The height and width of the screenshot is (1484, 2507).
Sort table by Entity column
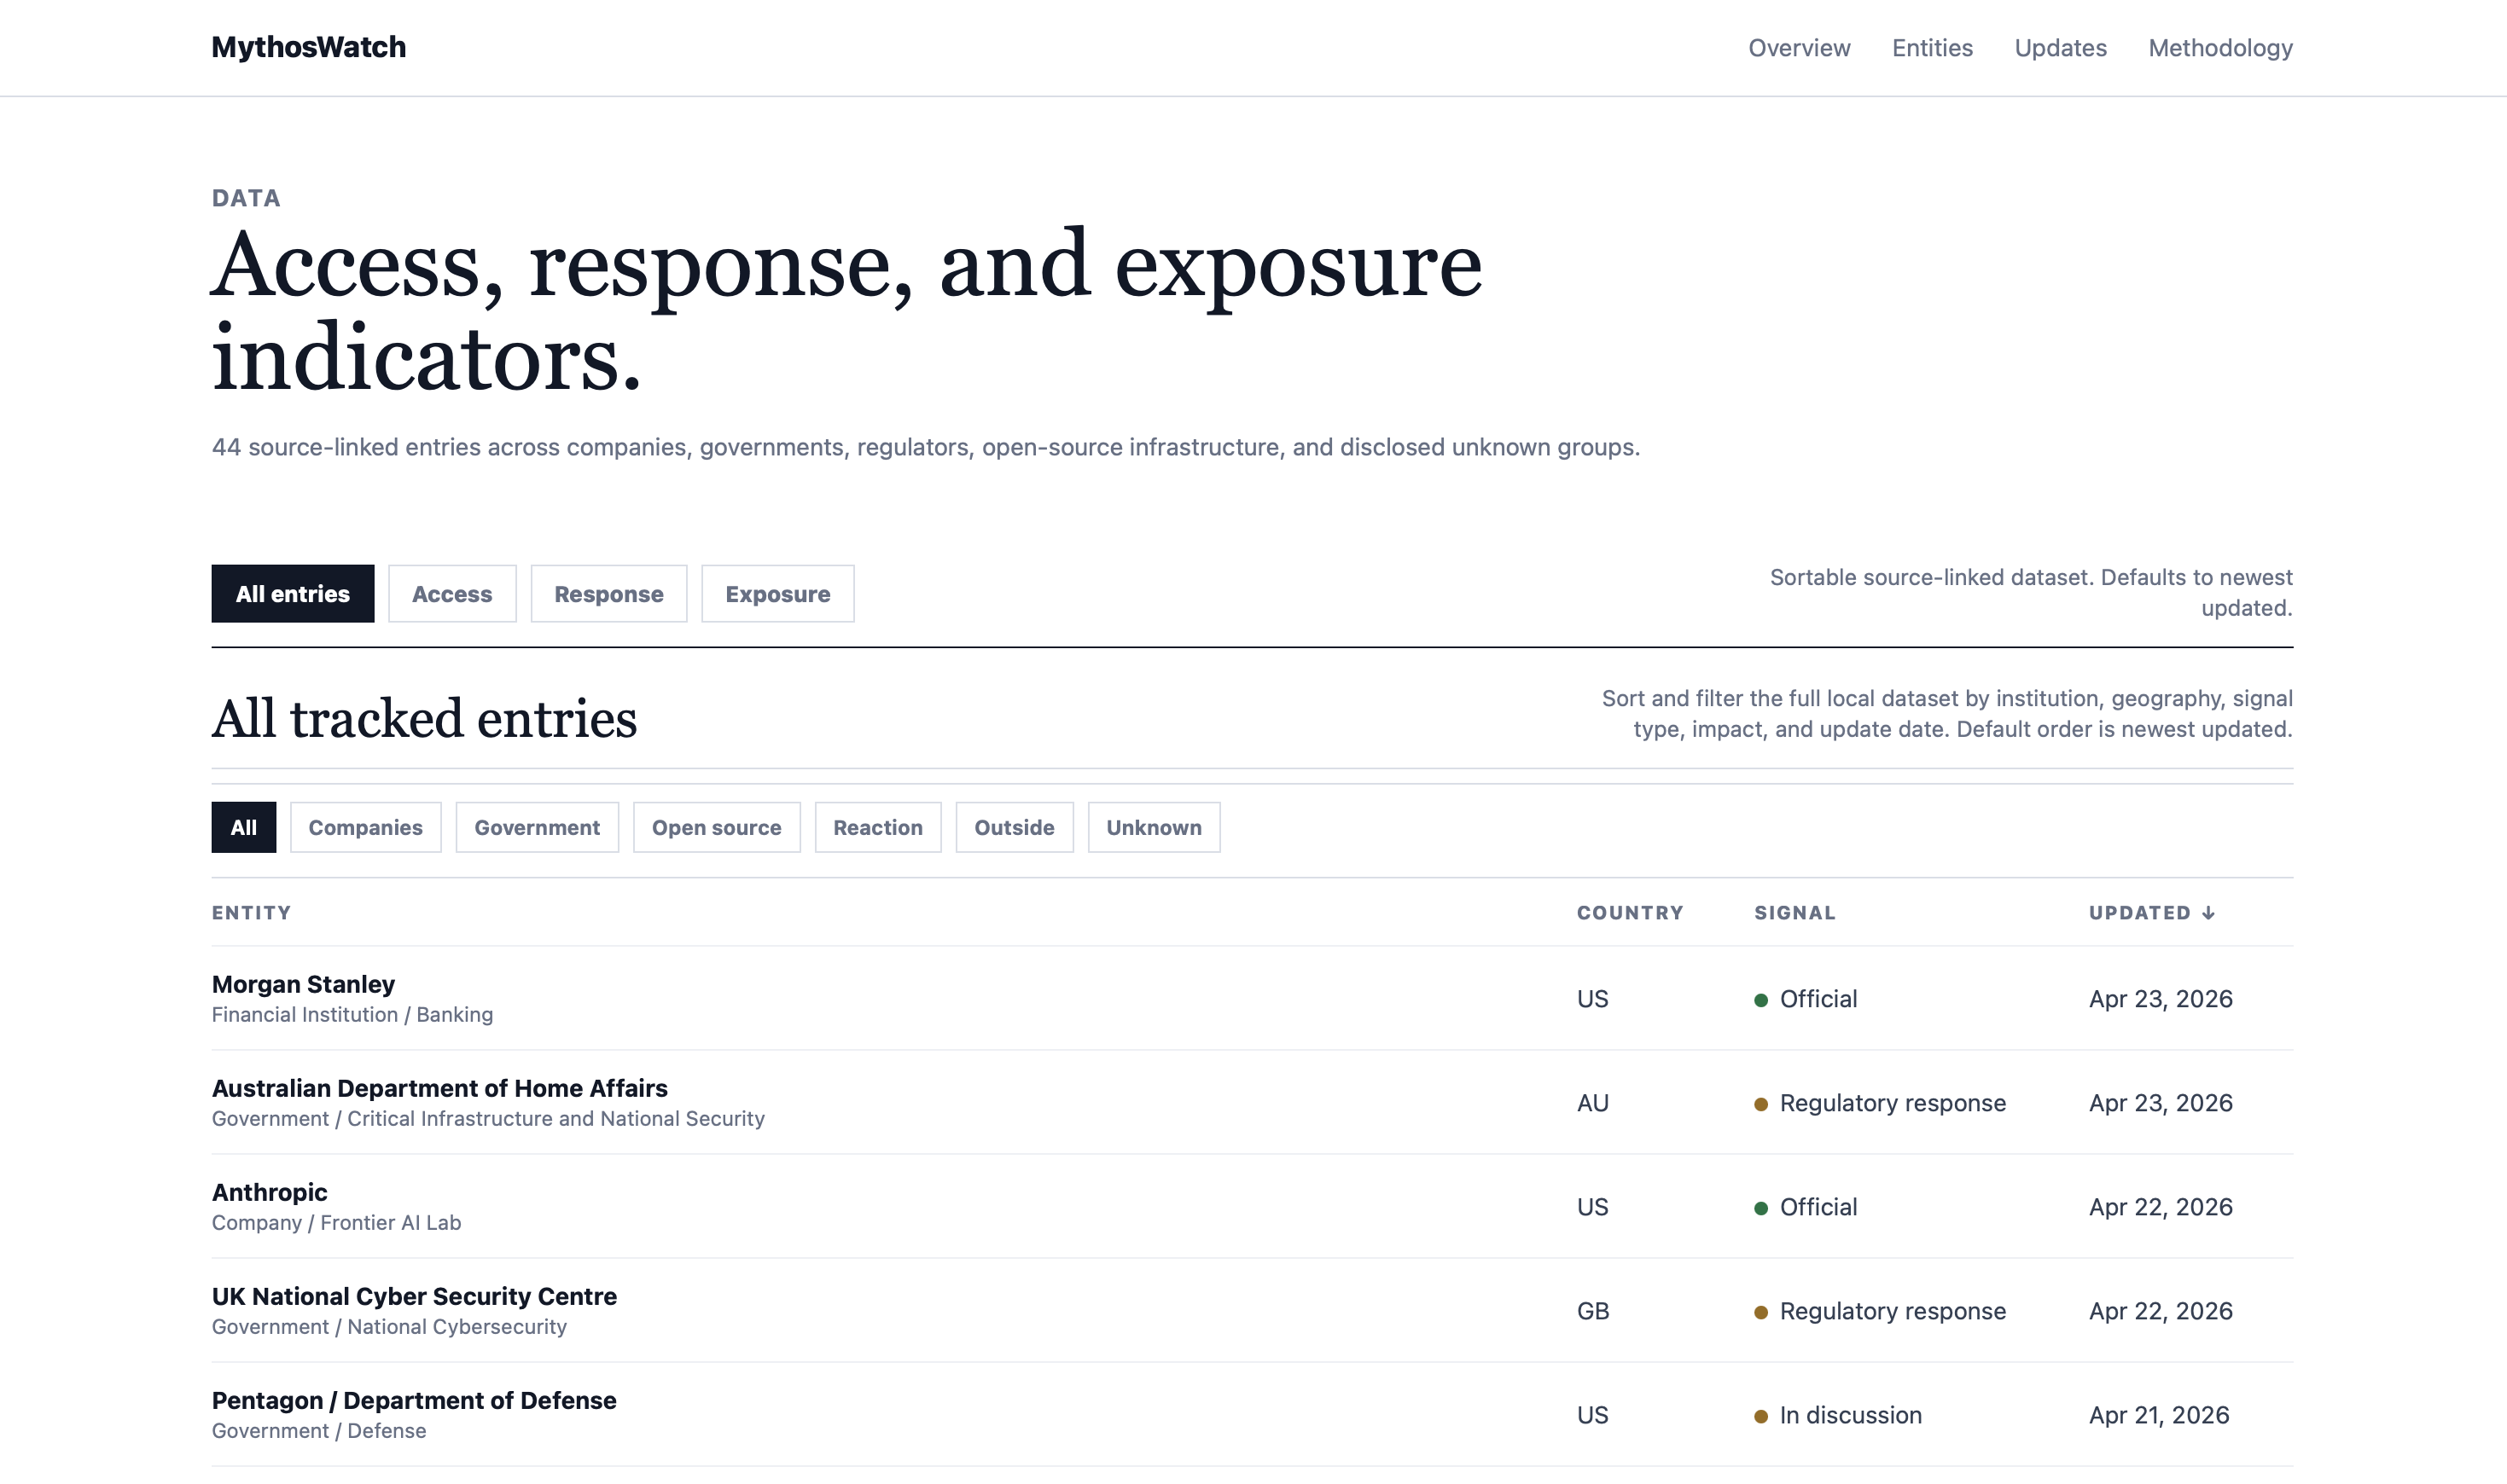251,913
